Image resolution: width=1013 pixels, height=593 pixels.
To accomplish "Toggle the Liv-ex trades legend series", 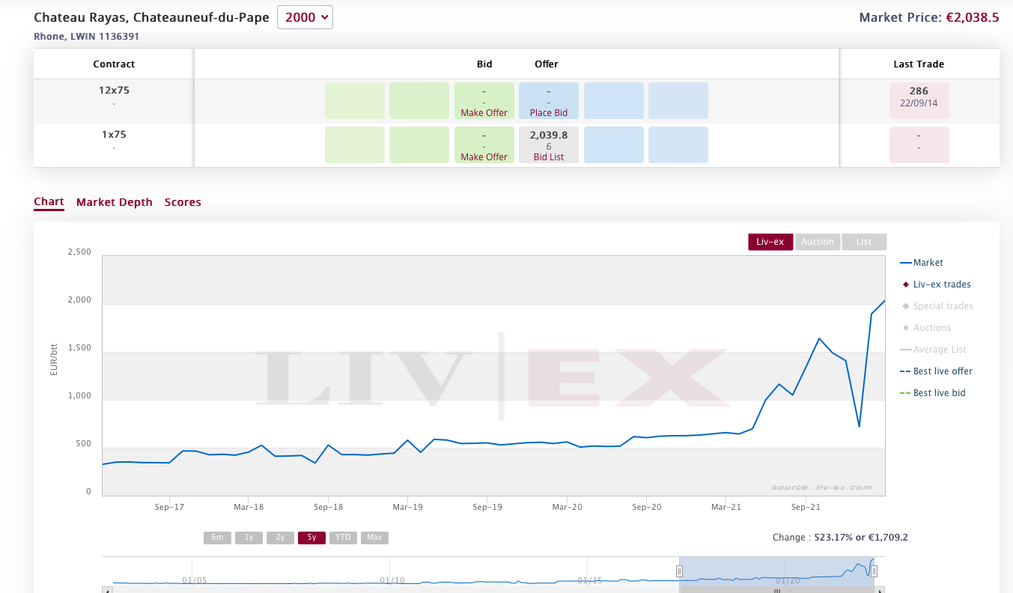I will (x=936, y=285).
